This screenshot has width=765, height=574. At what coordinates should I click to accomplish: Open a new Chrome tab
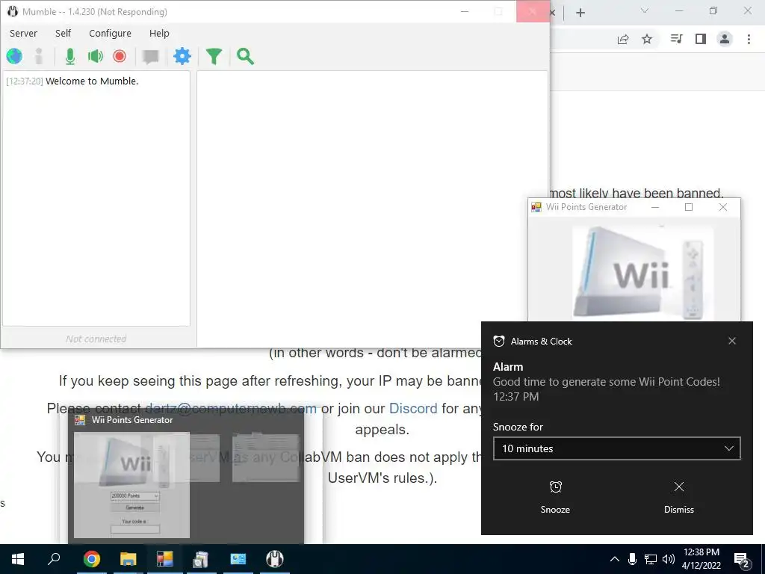pos(580,13)
